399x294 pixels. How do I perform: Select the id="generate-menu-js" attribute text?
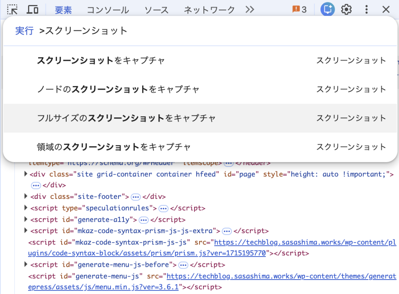click(x=101, y=276)
